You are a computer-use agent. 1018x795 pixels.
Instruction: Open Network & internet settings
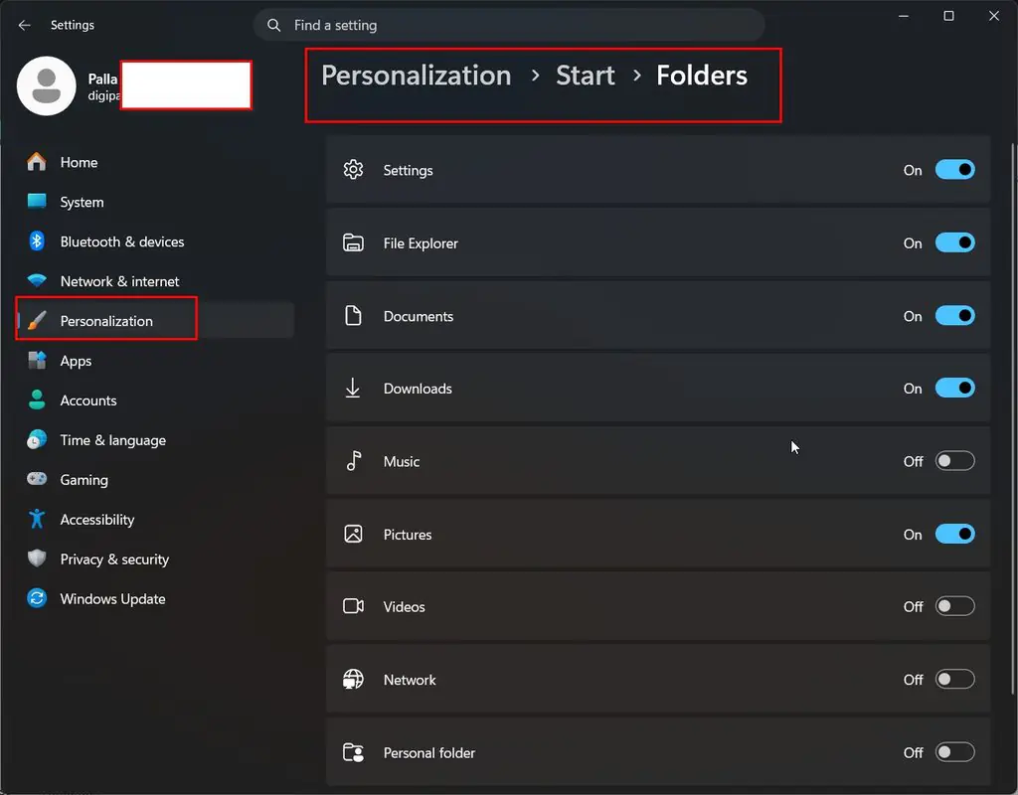tap(156, 281)
